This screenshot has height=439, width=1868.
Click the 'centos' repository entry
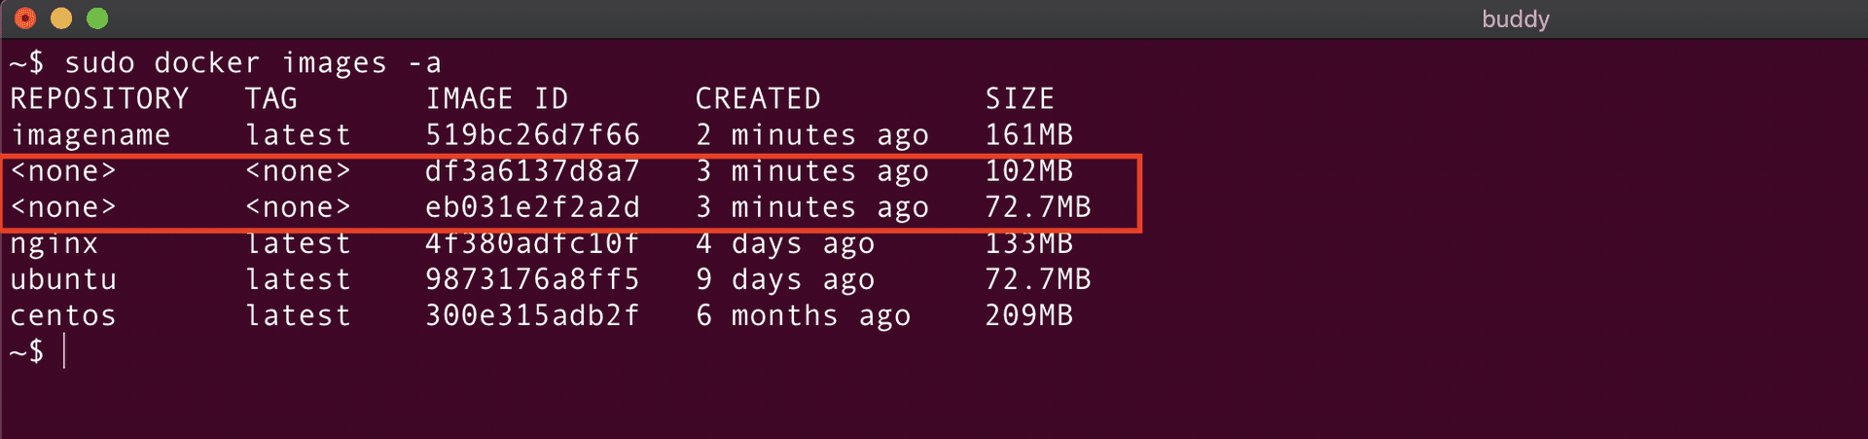point(63,316)
